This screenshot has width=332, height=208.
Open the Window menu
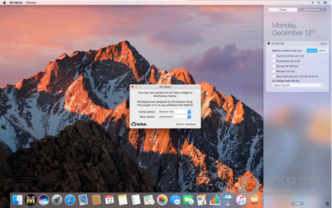pyautogui.click(x=31, y=3)
